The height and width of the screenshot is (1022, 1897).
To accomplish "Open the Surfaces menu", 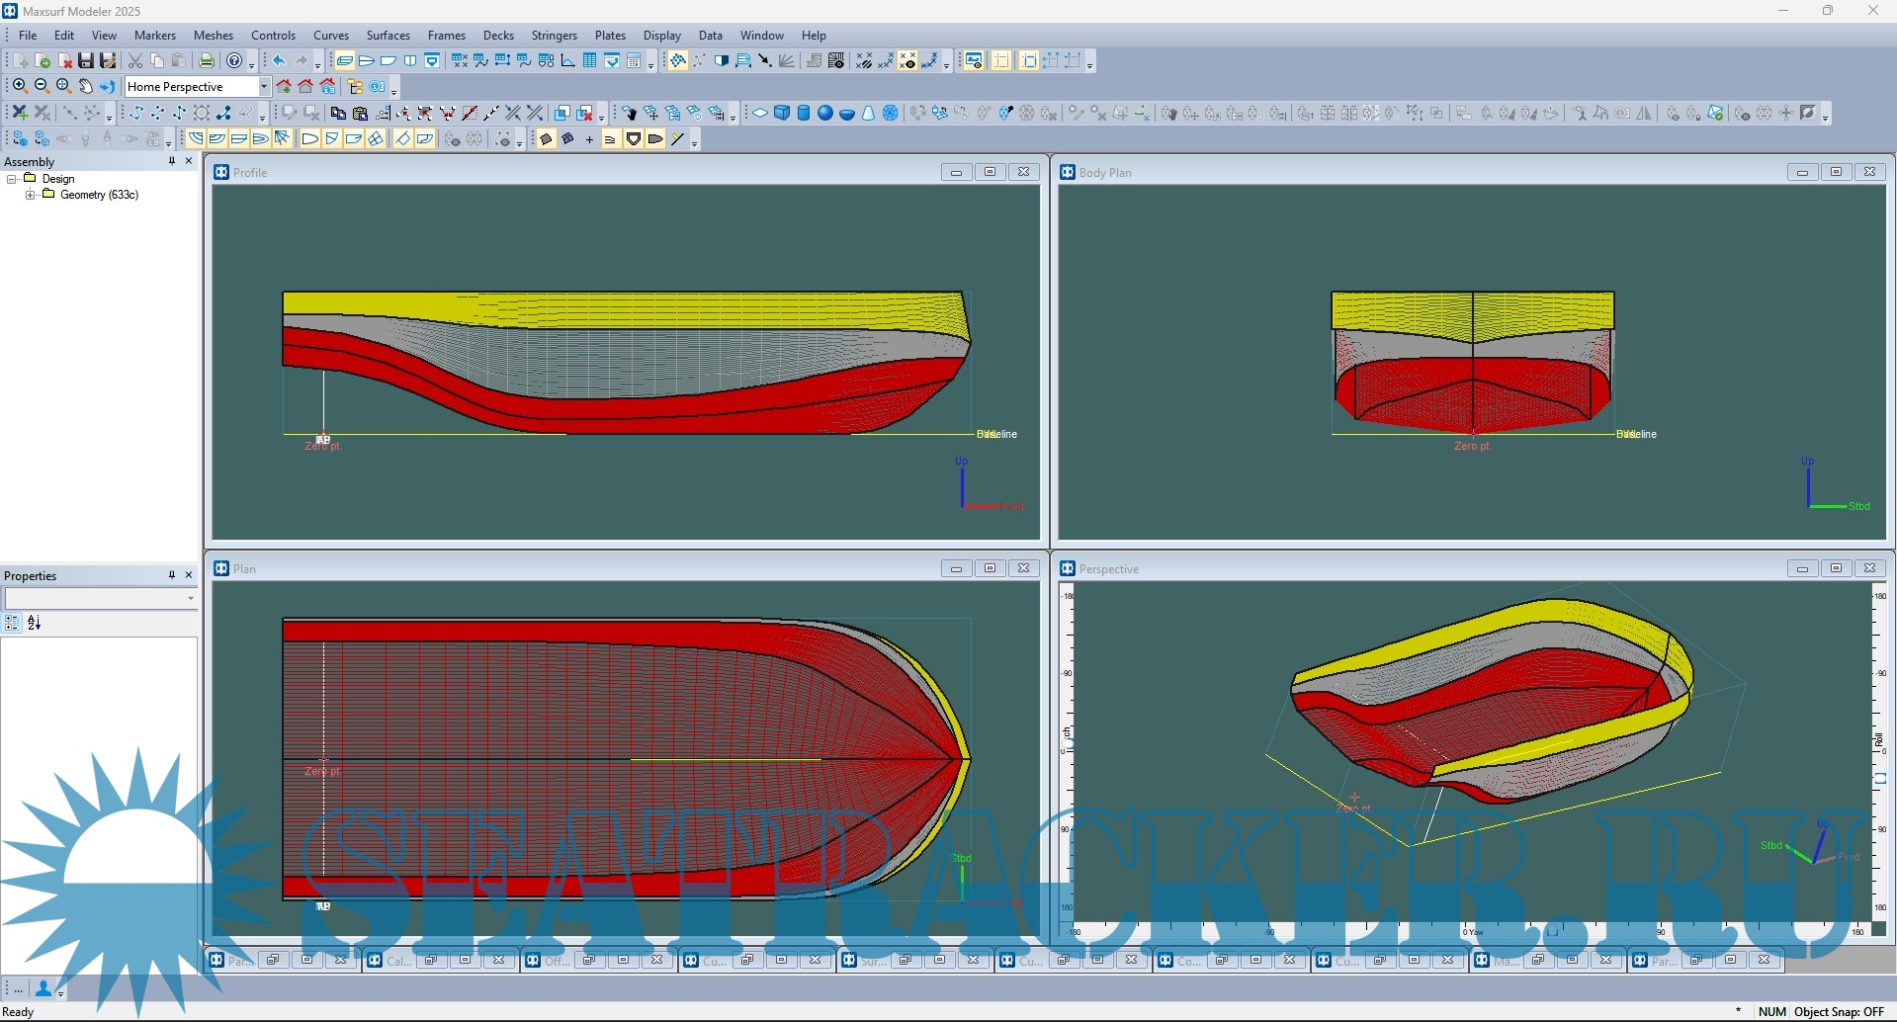I will [388, 35].
